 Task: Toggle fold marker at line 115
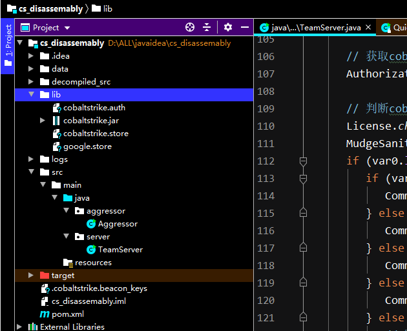coord(303,212)
